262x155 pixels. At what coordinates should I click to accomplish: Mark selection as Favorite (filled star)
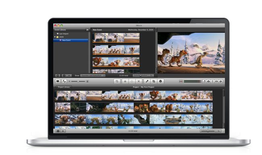(125, 81)
